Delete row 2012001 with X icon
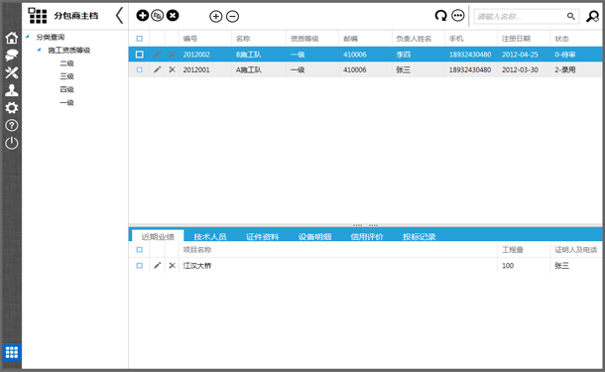Image resolution: width=605 pixels, height=372 pixels. [x=173, y=69]
